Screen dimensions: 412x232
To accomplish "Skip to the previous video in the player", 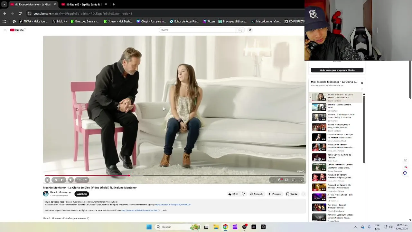I will (55, 180).
